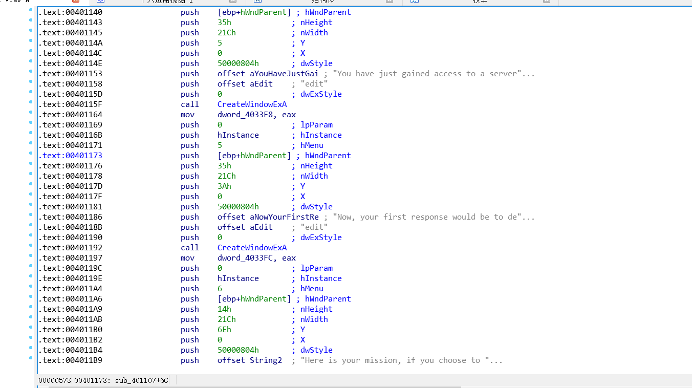Select address .text:00401197
This screenshot has width=692, height=388.
pos(70,258)
